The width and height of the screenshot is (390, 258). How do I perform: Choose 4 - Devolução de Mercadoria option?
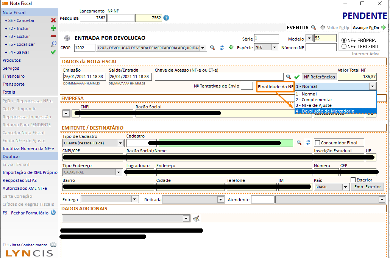point(335,111)
